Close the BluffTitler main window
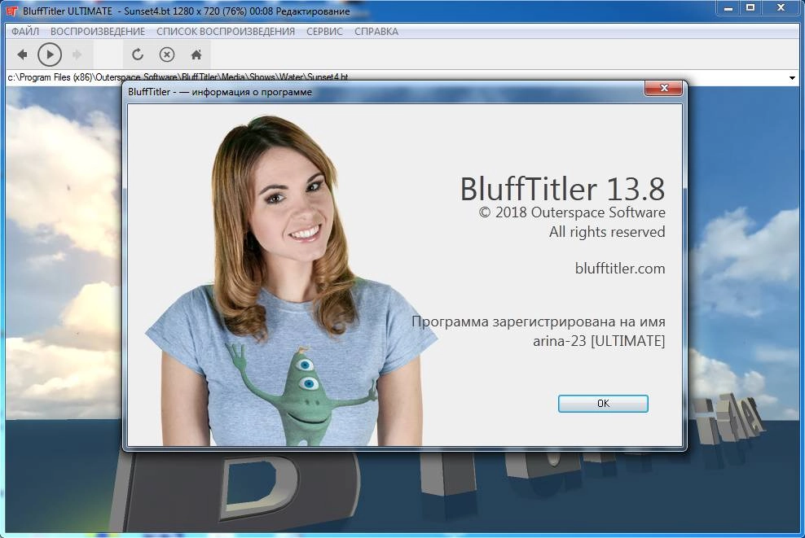 point(781,7)
